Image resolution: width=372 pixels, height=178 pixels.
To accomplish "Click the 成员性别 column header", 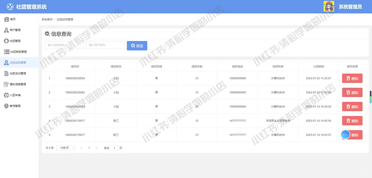I will pos(157,67).
